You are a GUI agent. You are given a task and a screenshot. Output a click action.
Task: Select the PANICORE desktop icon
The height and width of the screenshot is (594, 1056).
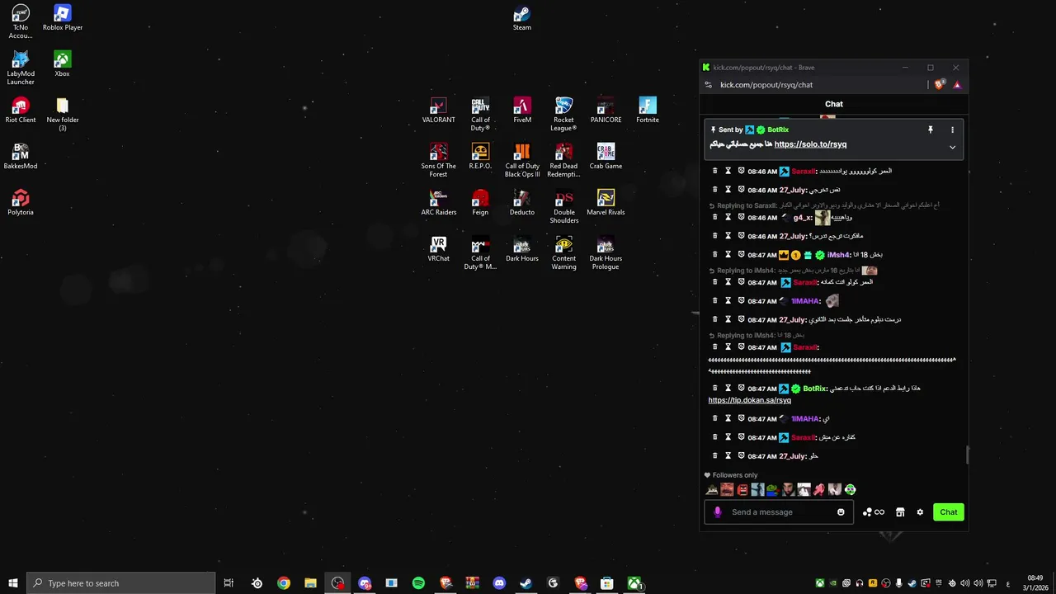(x=606, y=111)
